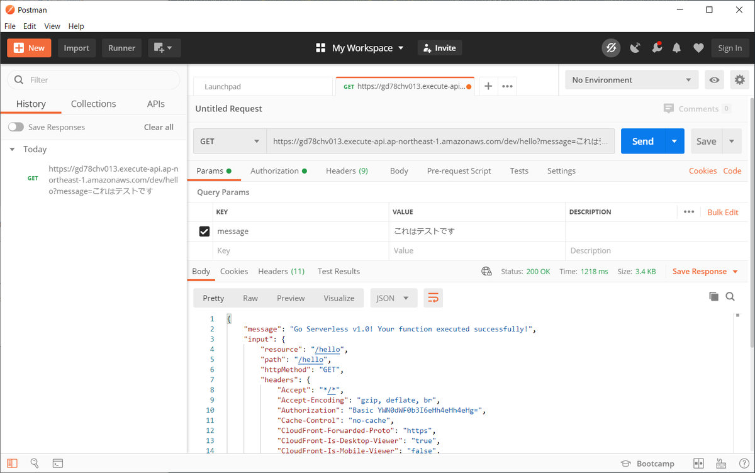This screenshot has width=755, height=473.
Task: Open notifications bell icon
Action: point(677,48)
